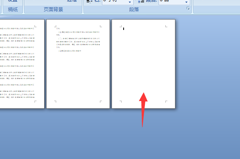This screenshot has height=159, width=240.
Task: Open the right indent value dropdown arrow
Action: click(130, 2)
